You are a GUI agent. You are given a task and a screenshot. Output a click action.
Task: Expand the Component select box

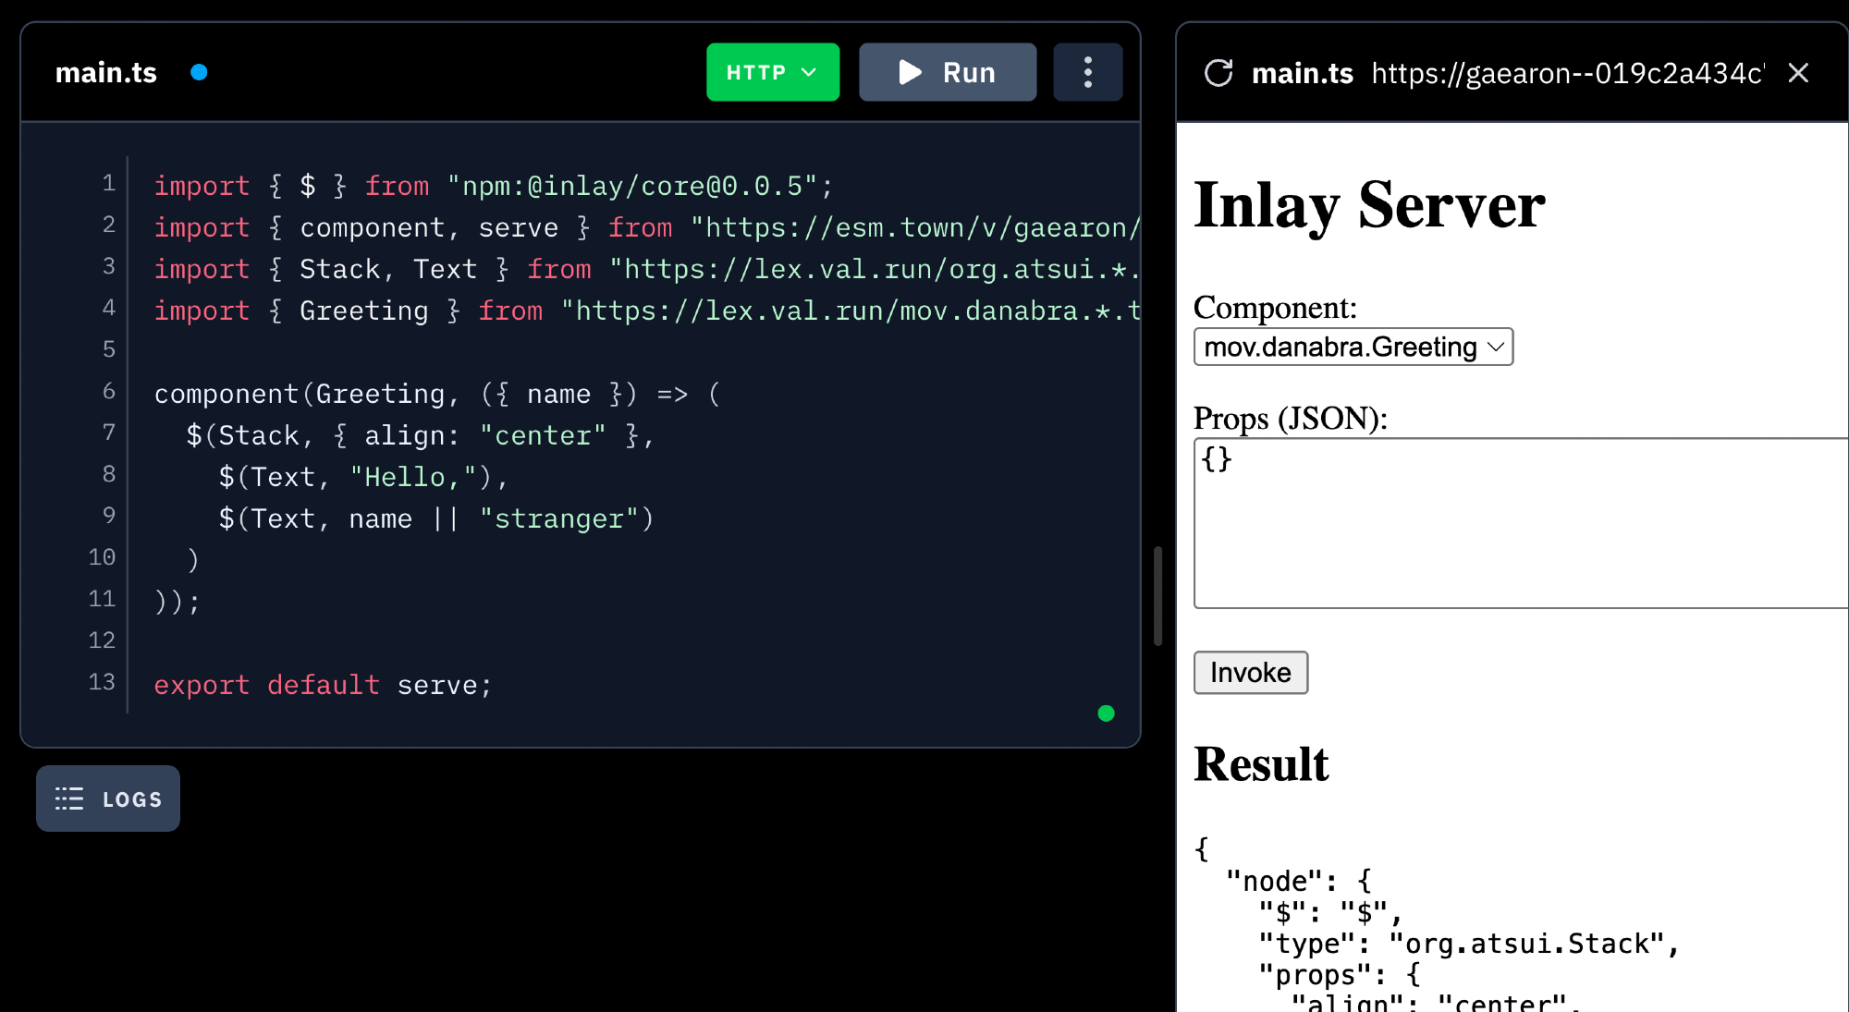tap(1353, 347)
